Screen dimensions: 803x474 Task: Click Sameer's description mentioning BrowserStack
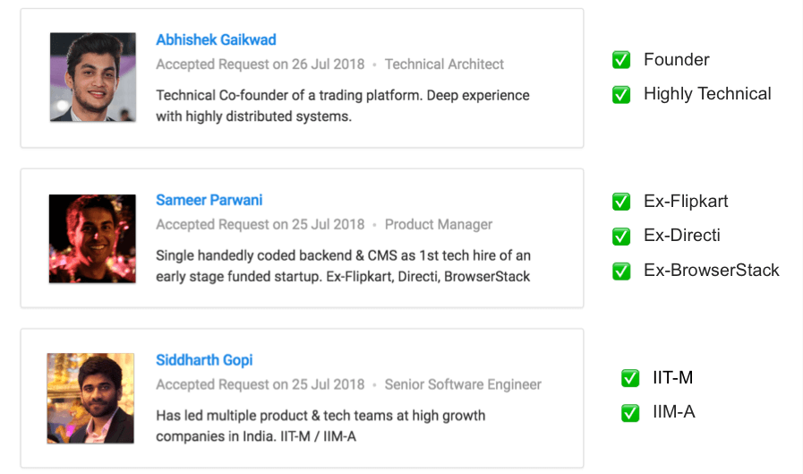coord(343,266)
